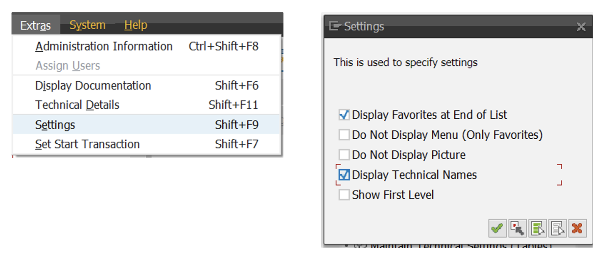Image resolution: width=608 pixels, height=257 pixels.
Task: Select Administration Information from Extras menu
Action: [147, 46]
